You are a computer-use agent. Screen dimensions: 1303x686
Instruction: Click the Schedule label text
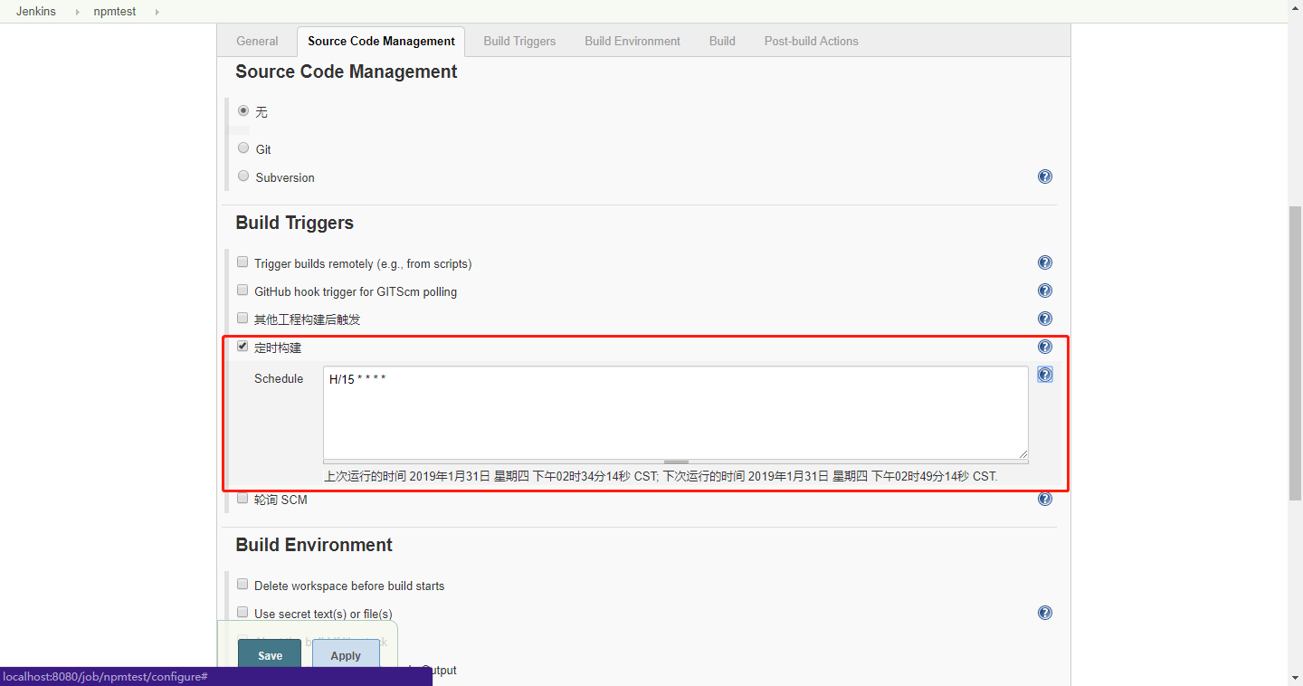(x=279, y=378)
